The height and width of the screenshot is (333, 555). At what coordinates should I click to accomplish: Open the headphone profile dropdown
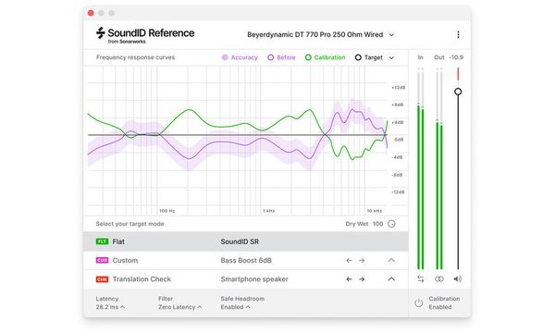[x=320, y=34]
